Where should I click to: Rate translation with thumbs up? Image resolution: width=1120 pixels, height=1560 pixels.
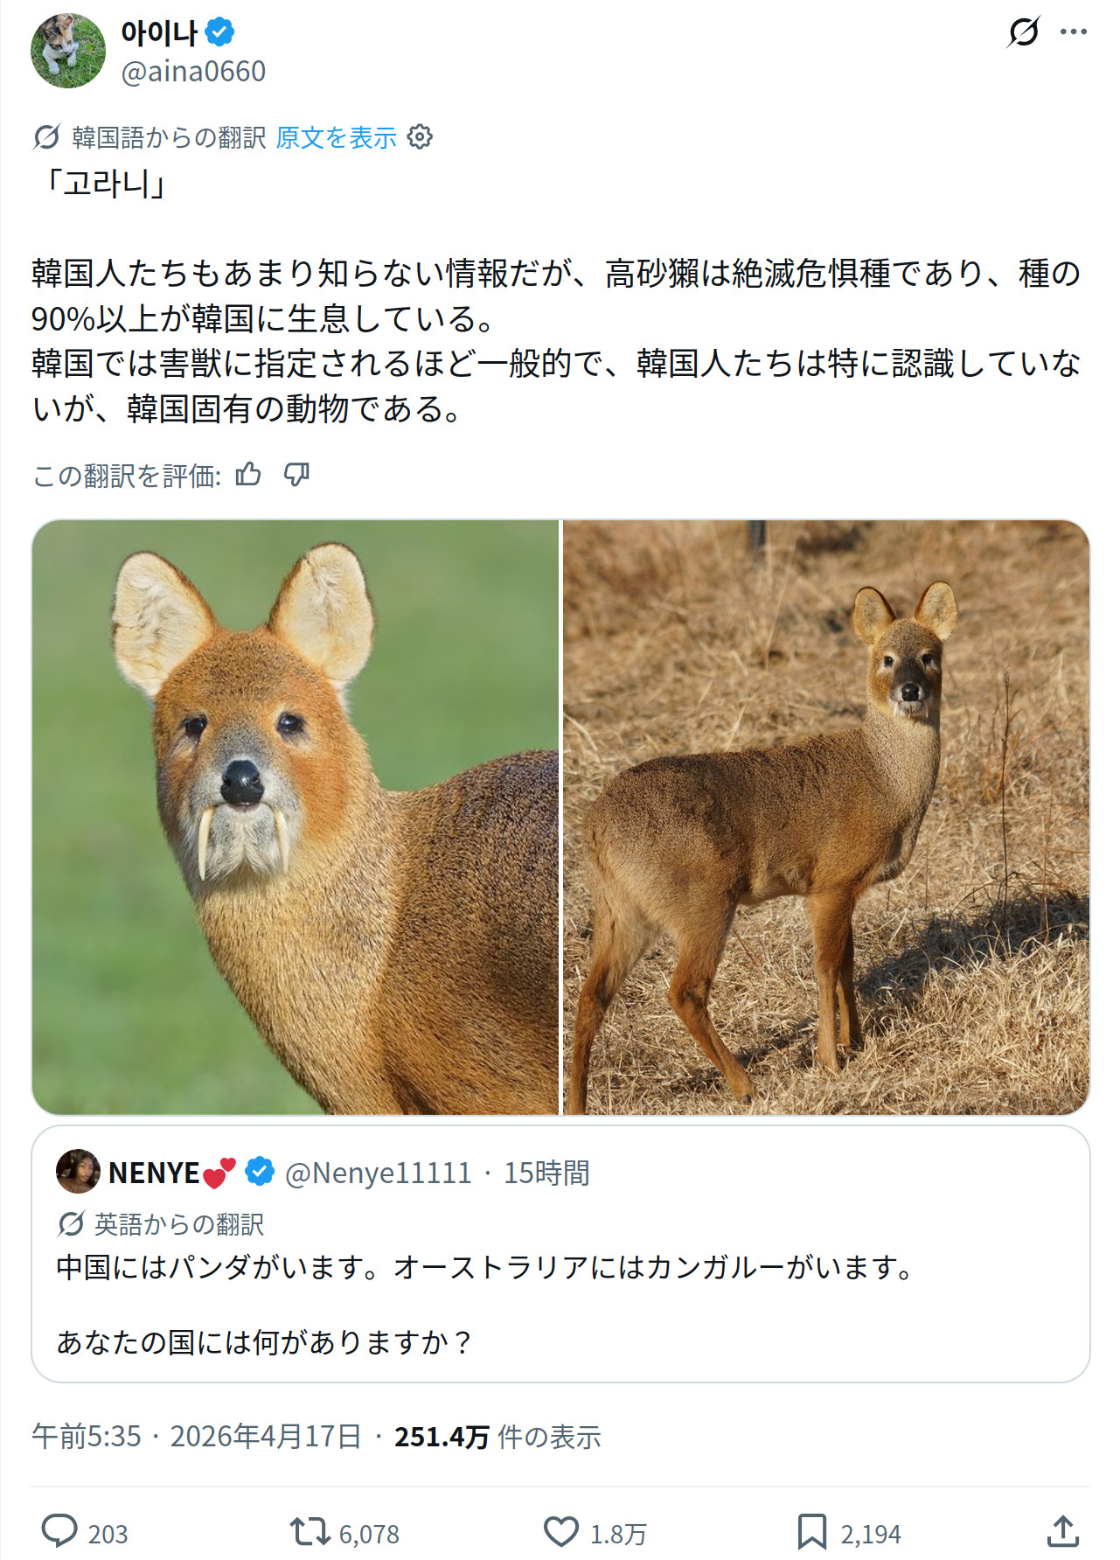[248, 475]
